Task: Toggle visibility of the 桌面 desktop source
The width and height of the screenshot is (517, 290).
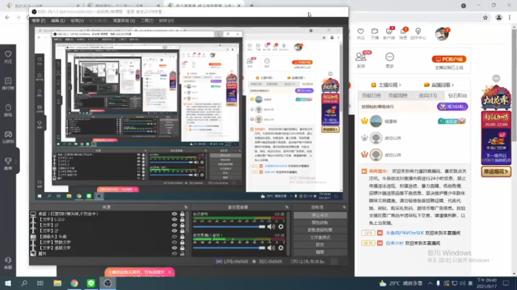Action: (x=174, y=214)
